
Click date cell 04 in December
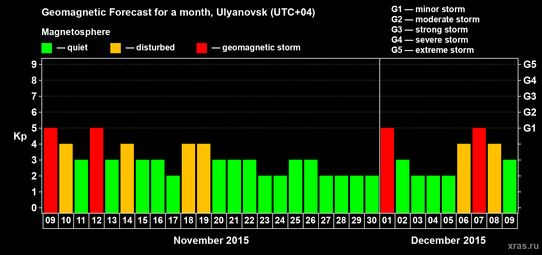click(433, 221)
